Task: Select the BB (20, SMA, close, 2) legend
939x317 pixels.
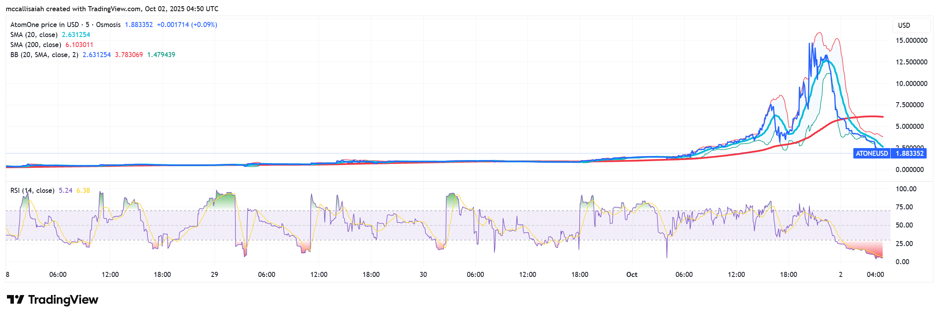Action: click(x=44, y=55)
